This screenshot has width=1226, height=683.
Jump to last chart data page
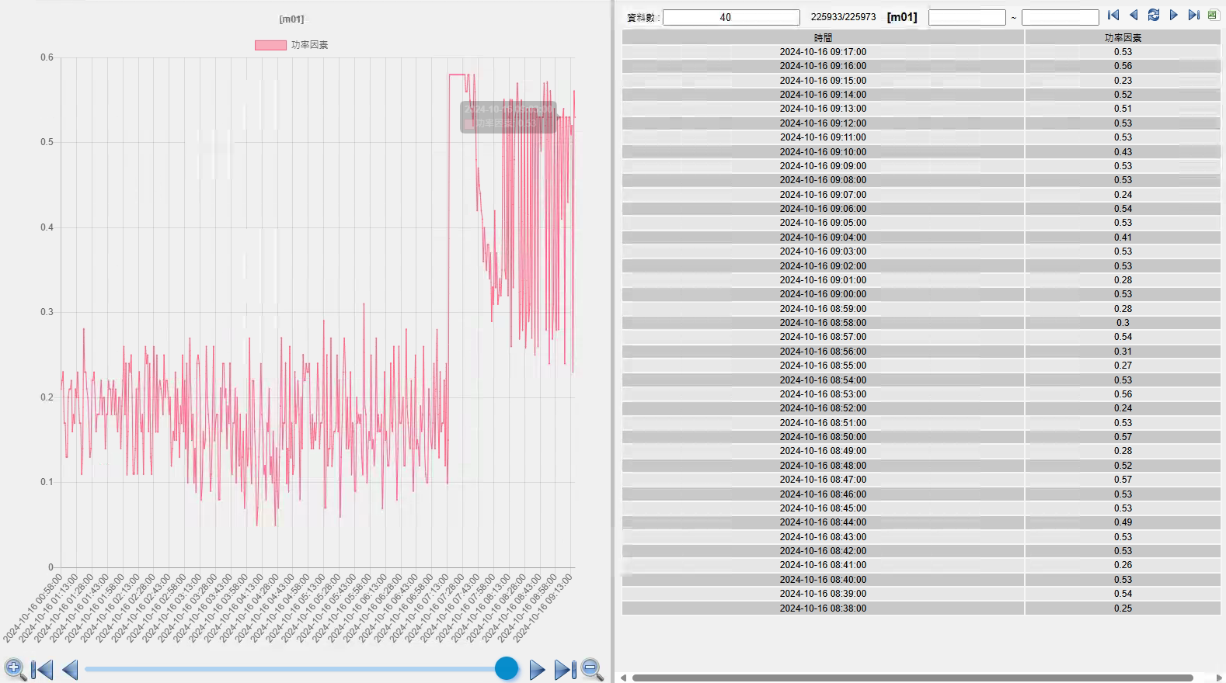(565, 669)
